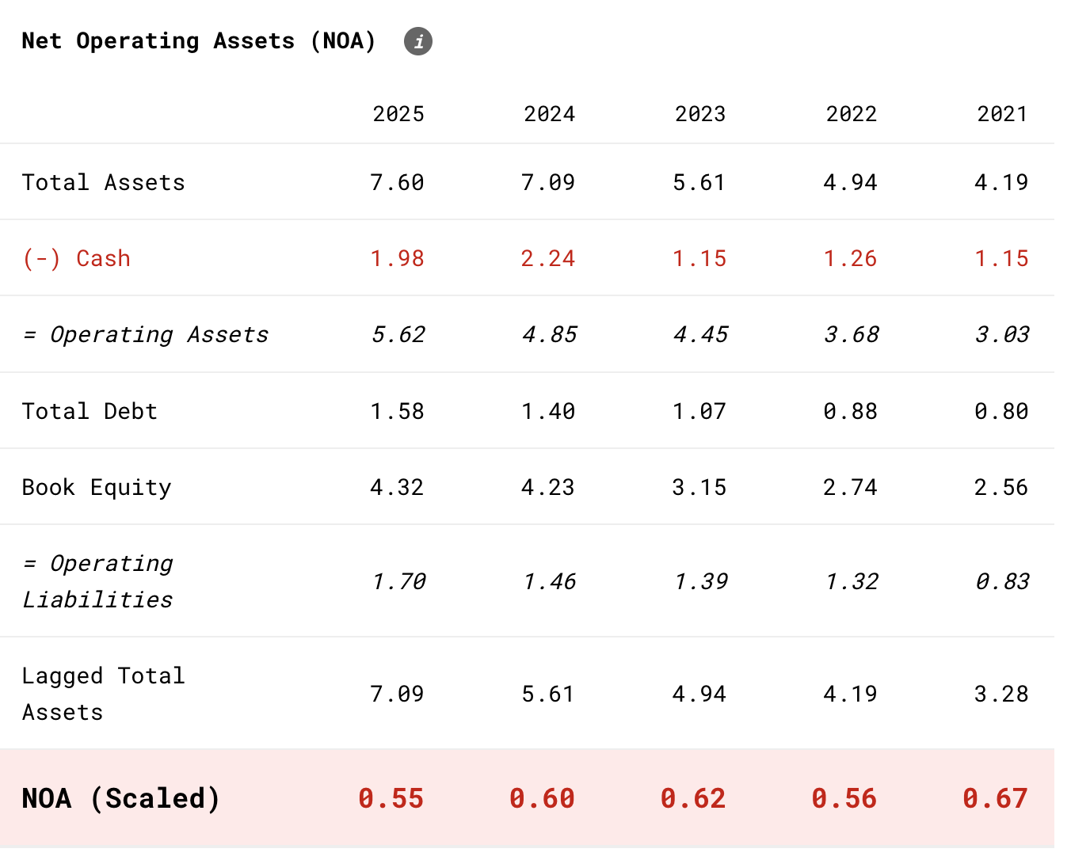Click the info icon beside the NOA title
1071x860 pixels.
418,41
